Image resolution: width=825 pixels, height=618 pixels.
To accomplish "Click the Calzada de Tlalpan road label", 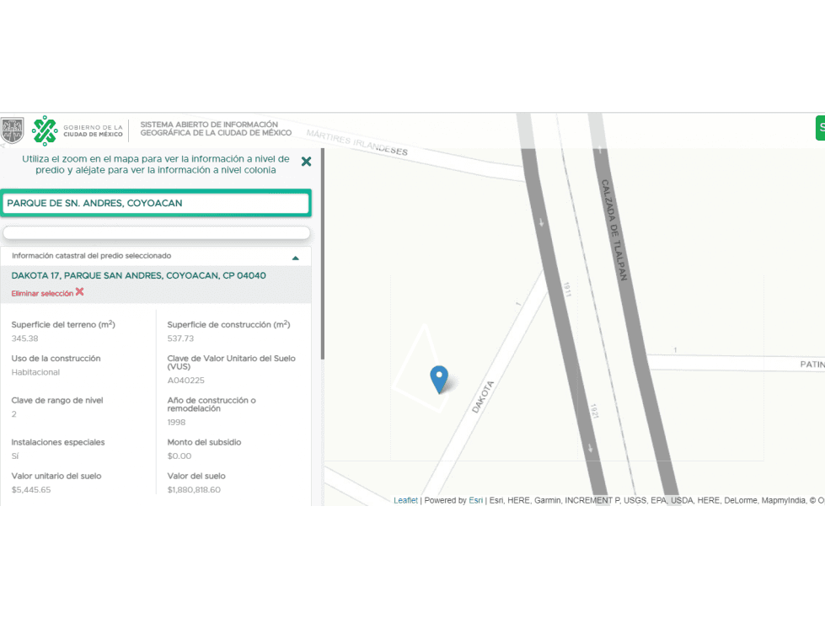I will 614,230.
